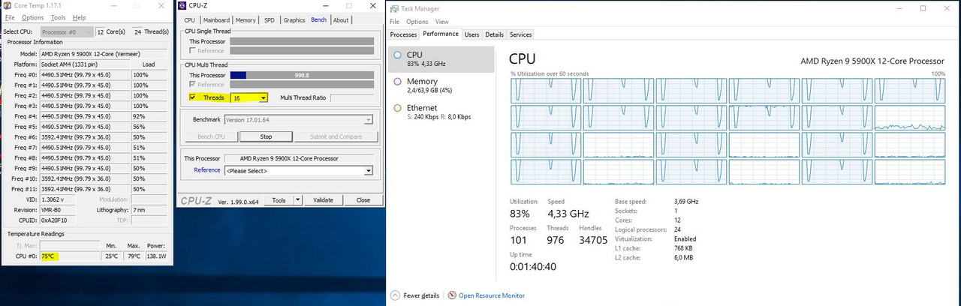Select the Ethernet ring icon in sidebar
The height and width of the screenshot is (306, 961).
click(x=397, y=108)
